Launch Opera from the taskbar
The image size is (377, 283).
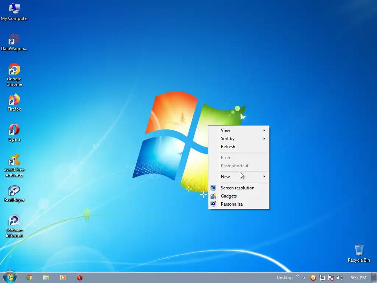(80, 278)
